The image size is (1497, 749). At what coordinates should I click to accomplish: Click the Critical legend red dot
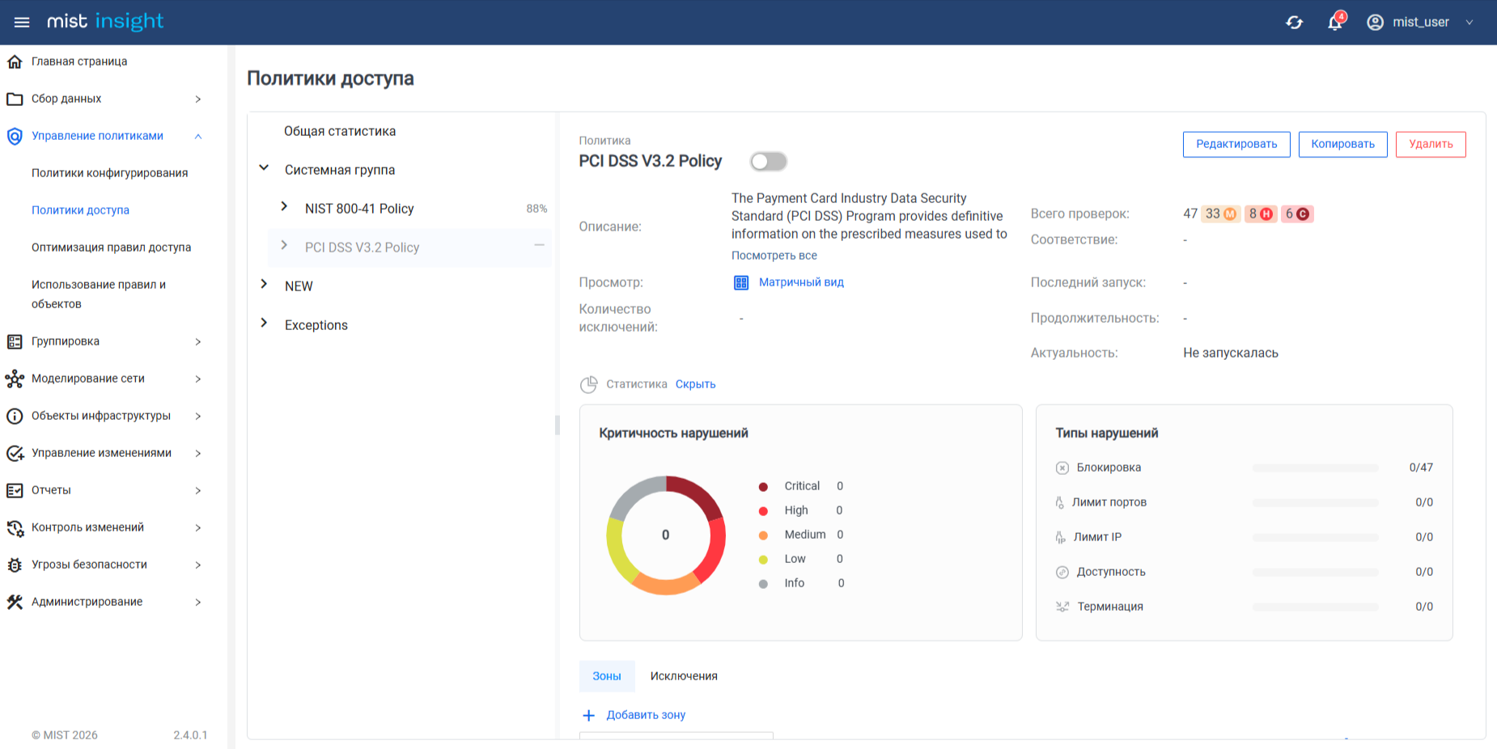pyautogui.click(x=763, y=486)
